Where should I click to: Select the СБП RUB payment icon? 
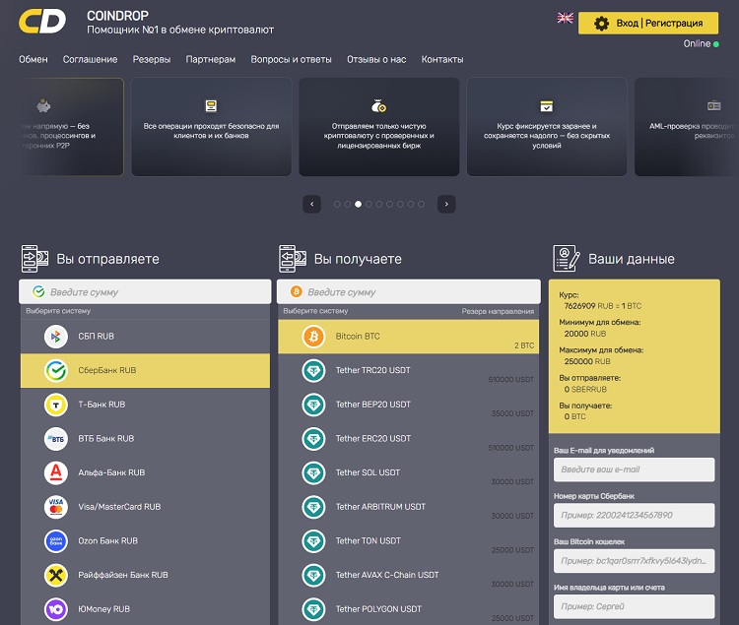coord(56,337)
